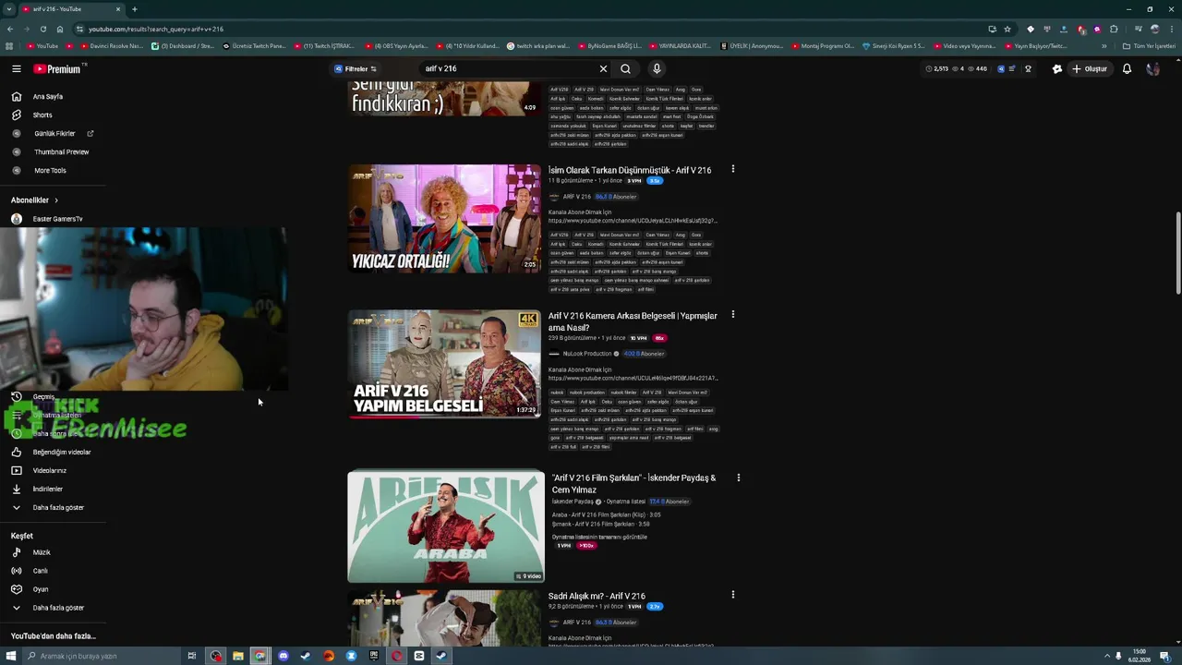
Task: Expand the Abonelikler section chevron
Action: point(55,200)
